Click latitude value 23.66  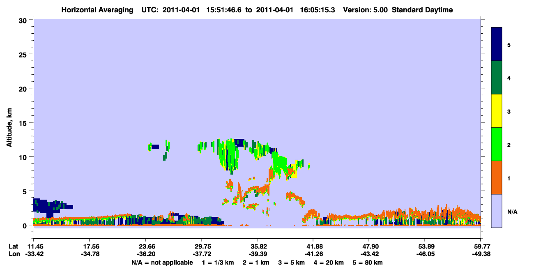145,246
